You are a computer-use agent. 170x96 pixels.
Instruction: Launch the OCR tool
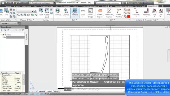click(x=160, y=12)
